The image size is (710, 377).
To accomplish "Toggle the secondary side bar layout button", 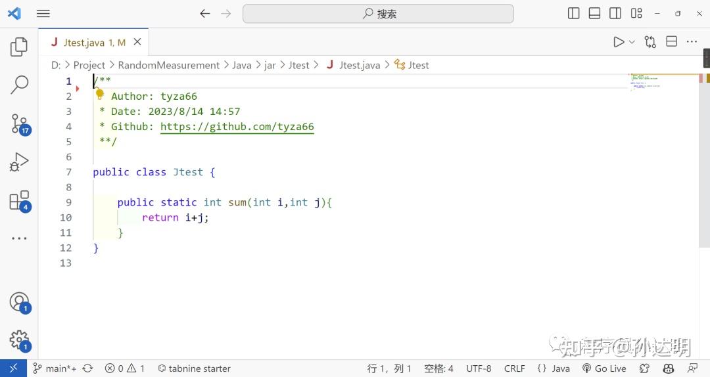I will tap(615, 13).
